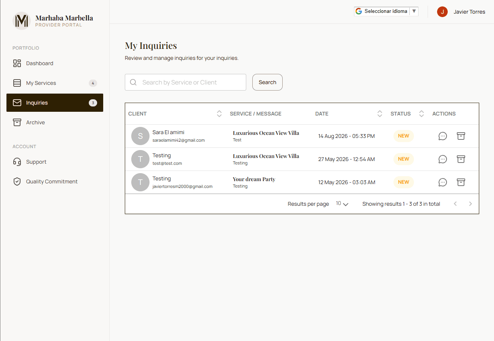
Task: Click the My Services list icon
Action: (x=17, y=83)
